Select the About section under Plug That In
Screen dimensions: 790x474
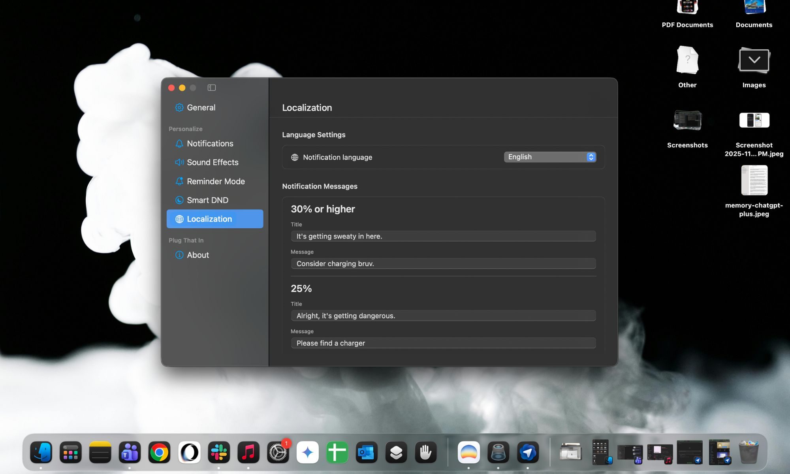click(x=197, y=255)
